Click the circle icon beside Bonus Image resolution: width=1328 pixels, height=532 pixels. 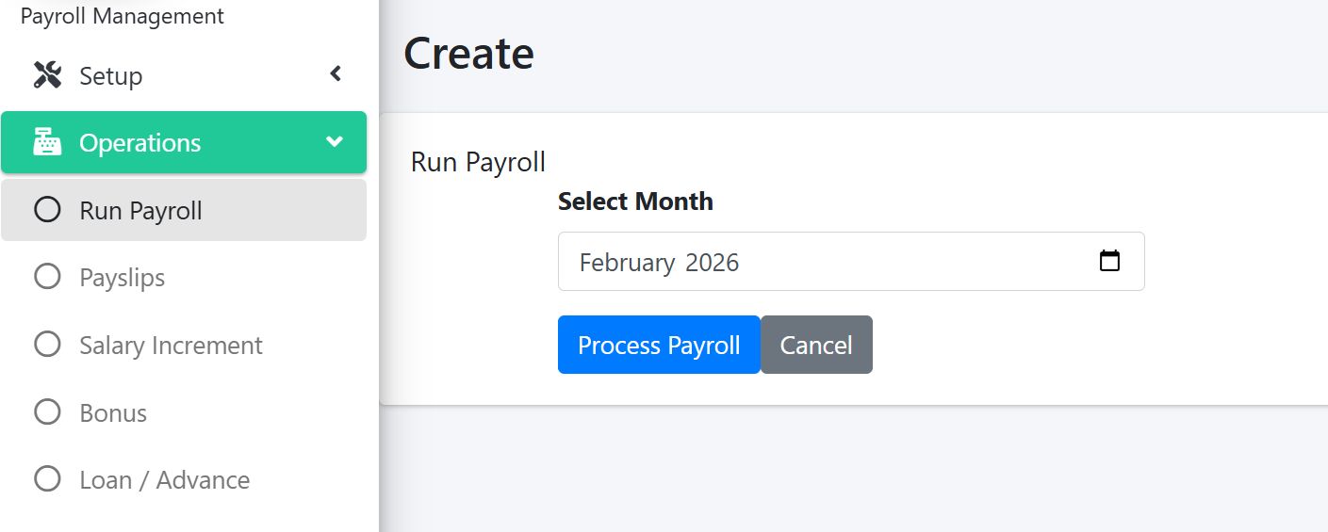(x=47, y=412)
